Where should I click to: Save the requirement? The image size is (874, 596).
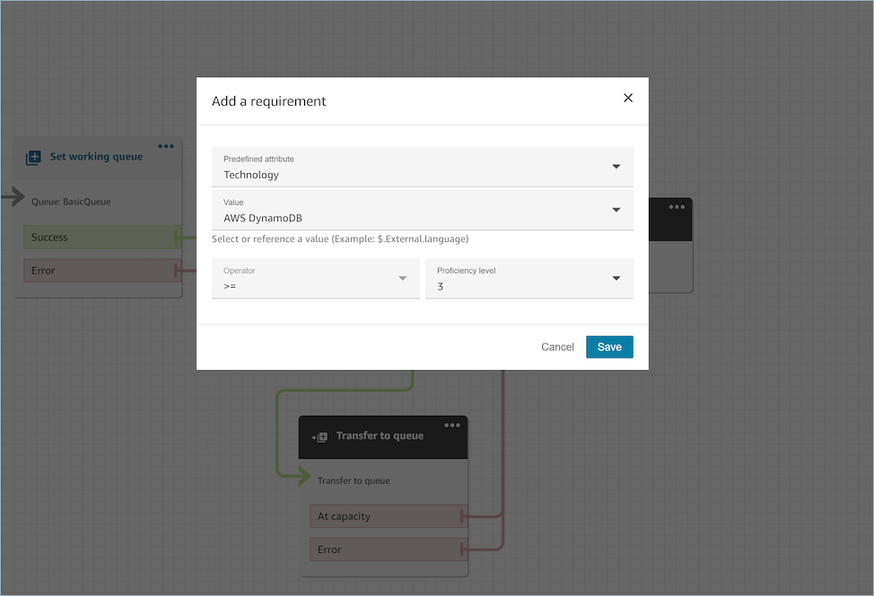coord(609,347)
